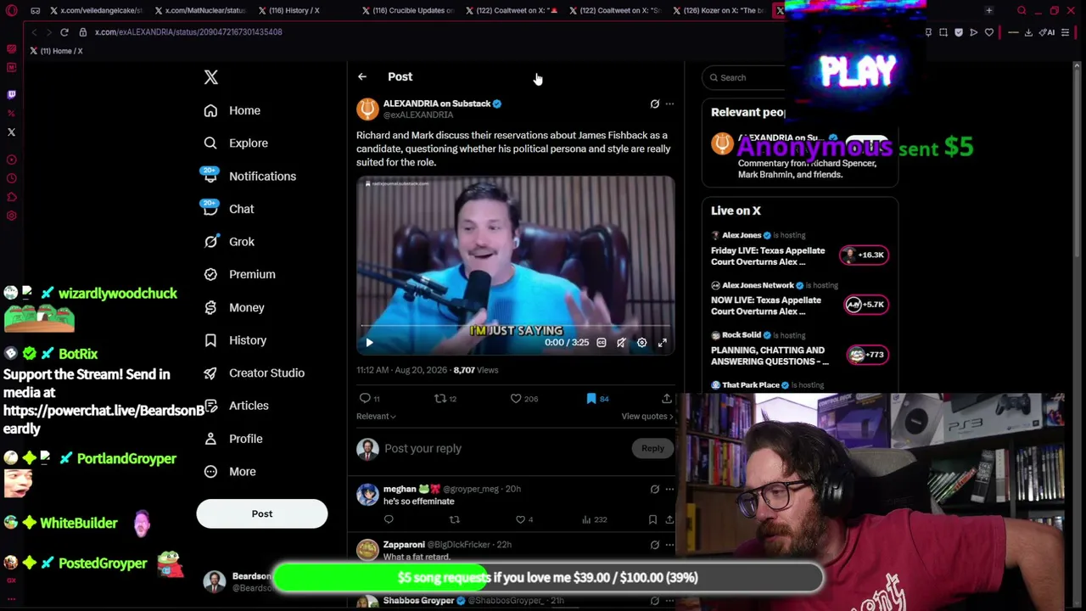Switch to the Crucible Updates browser tab
The image size is (1086, 611).
(409, 10)
